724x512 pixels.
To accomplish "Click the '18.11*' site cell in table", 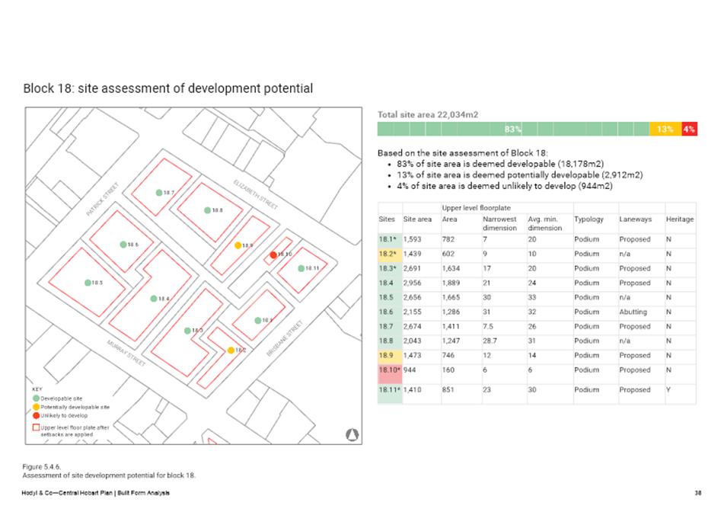I will [390, 393].
